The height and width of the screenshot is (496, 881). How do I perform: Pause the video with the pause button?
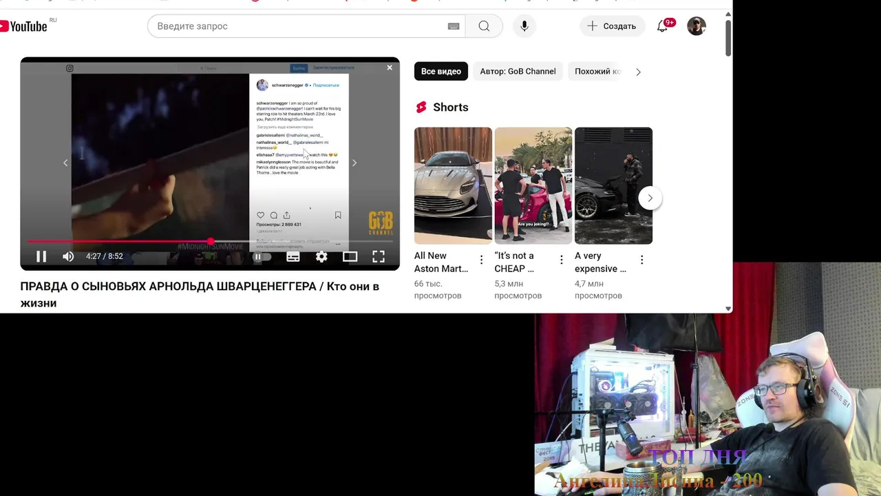coord(41,256)
